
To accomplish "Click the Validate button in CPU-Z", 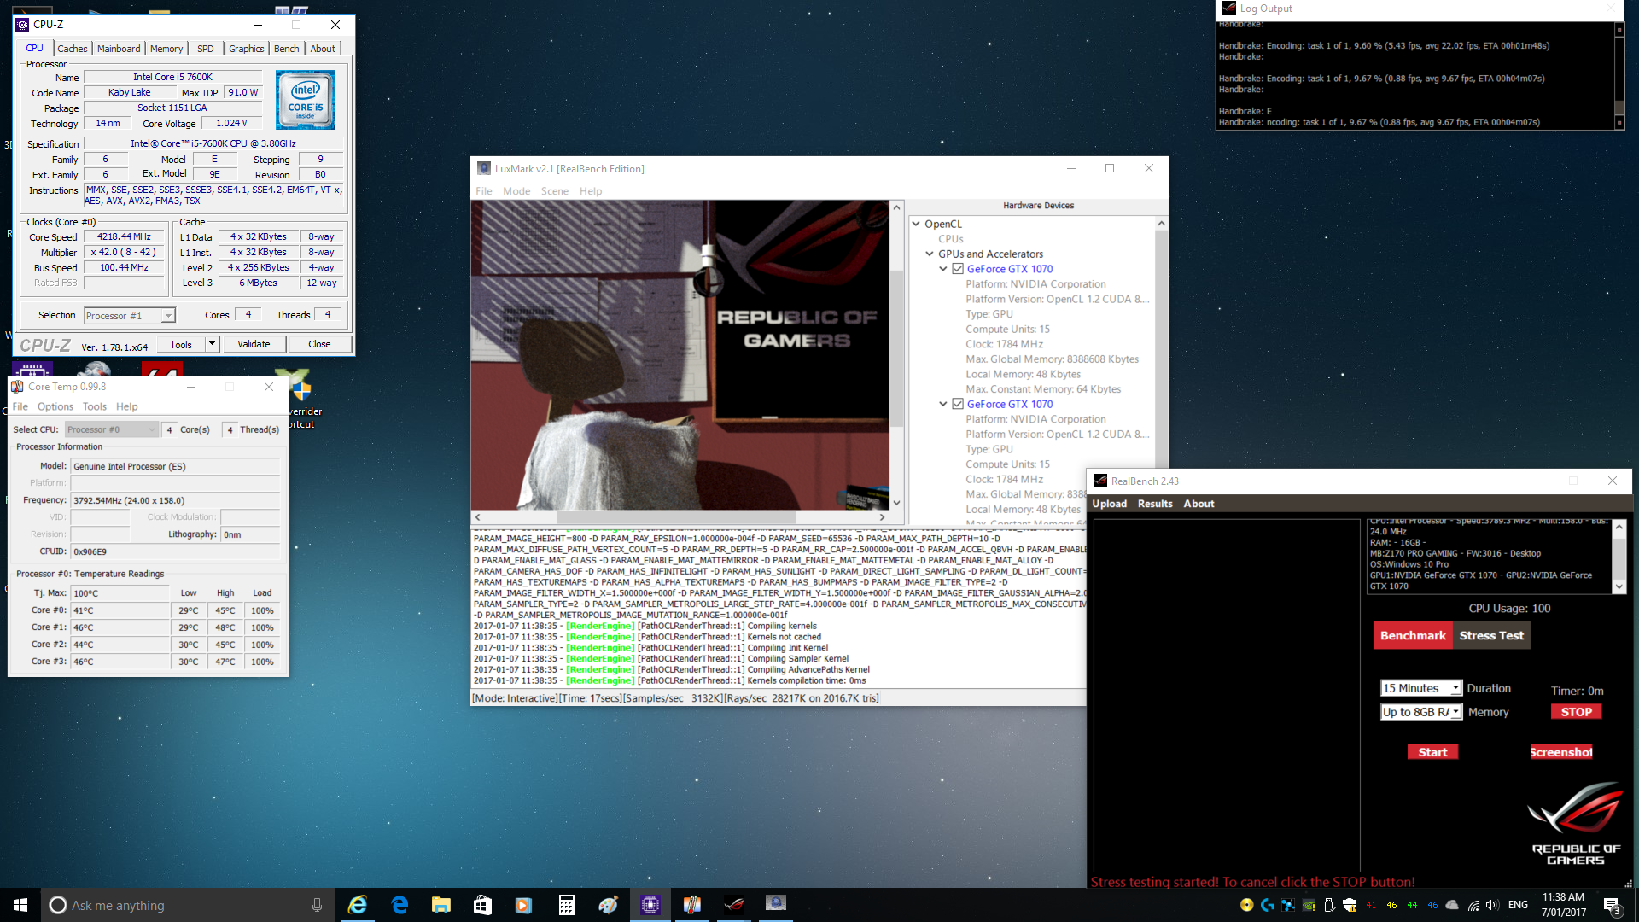I will 254,344.
